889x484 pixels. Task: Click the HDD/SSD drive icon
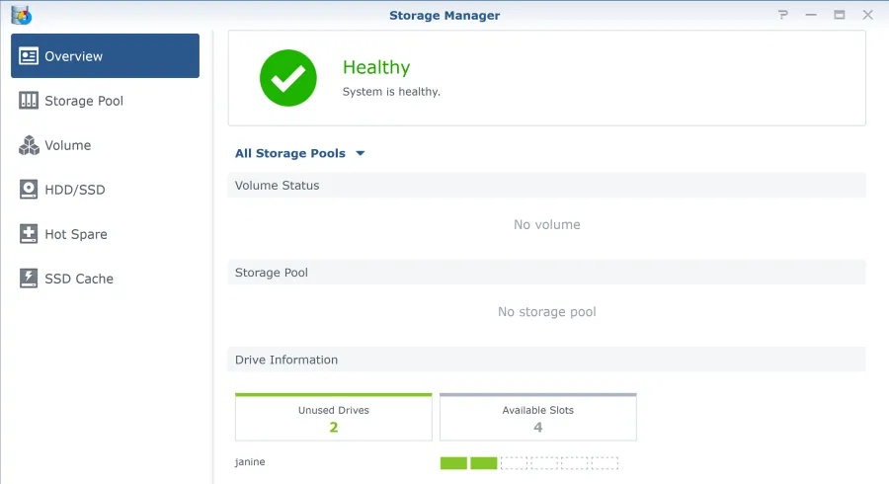coord(29,190)
